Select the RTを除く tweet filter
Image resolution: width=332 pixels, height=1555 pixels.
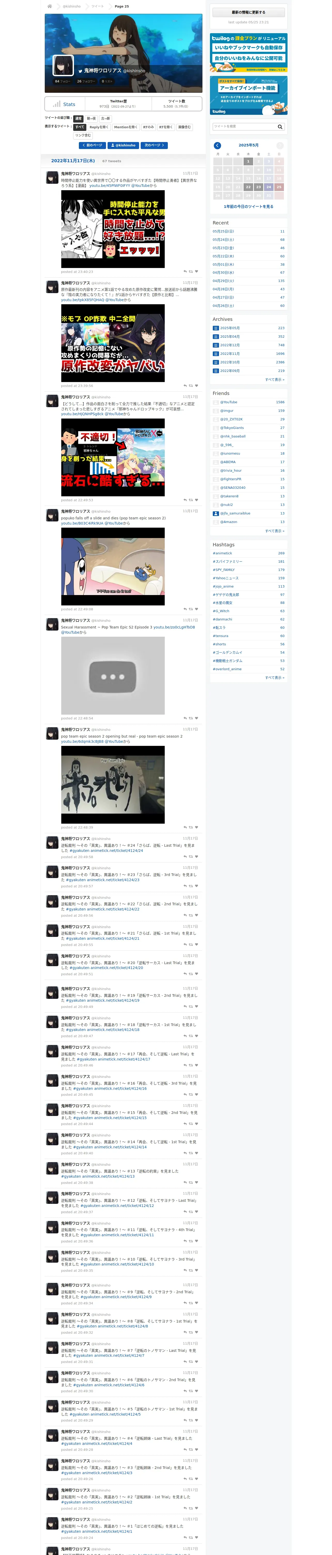click(x=166, y=127)
